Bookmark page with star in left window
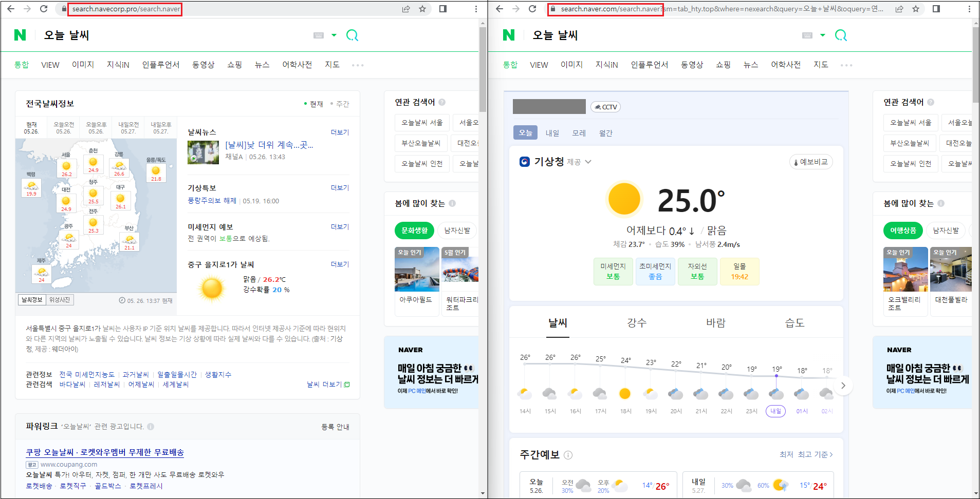 click(x=422, y=9)
